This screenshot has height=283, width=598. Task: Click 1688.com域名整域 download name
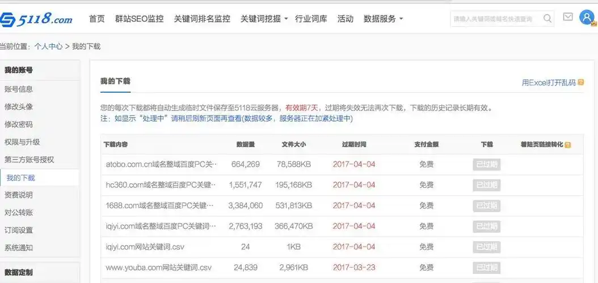[160, 206]
